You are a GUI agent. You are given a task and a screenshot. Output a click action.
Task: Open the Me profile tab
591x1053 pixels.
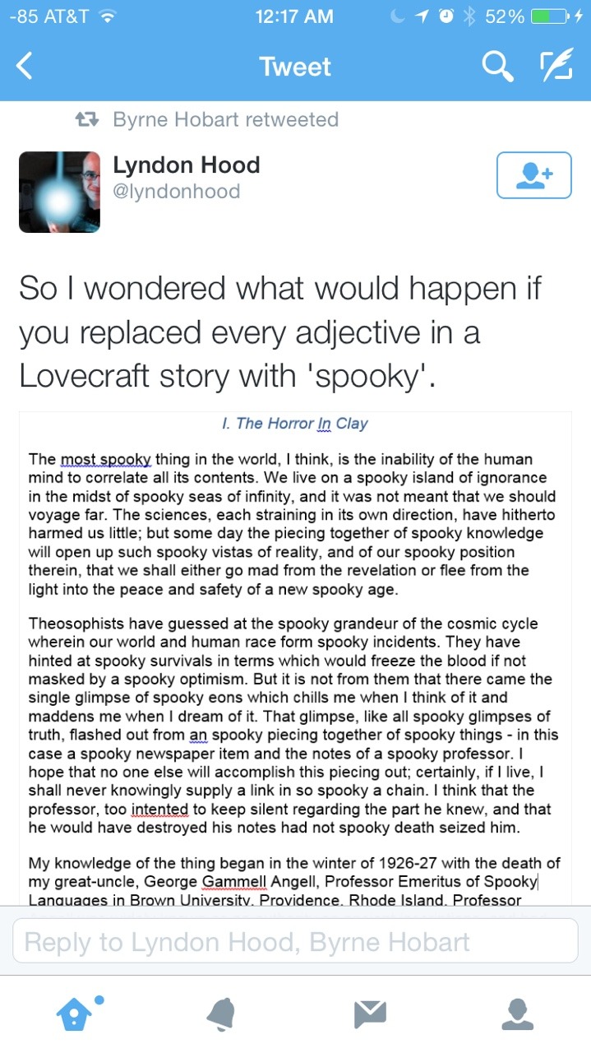517,1014
